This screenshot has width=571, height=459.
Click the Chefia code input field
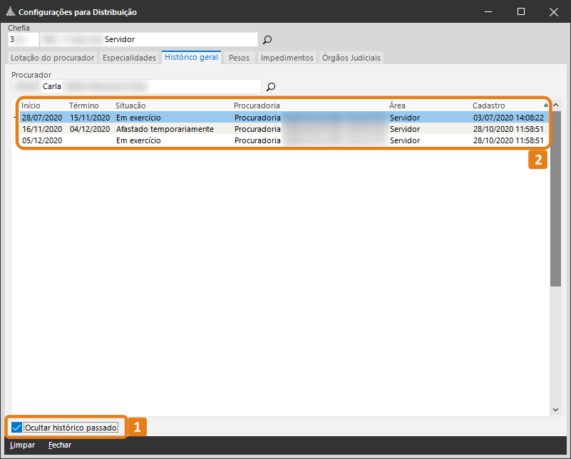(x=23, y=40)
